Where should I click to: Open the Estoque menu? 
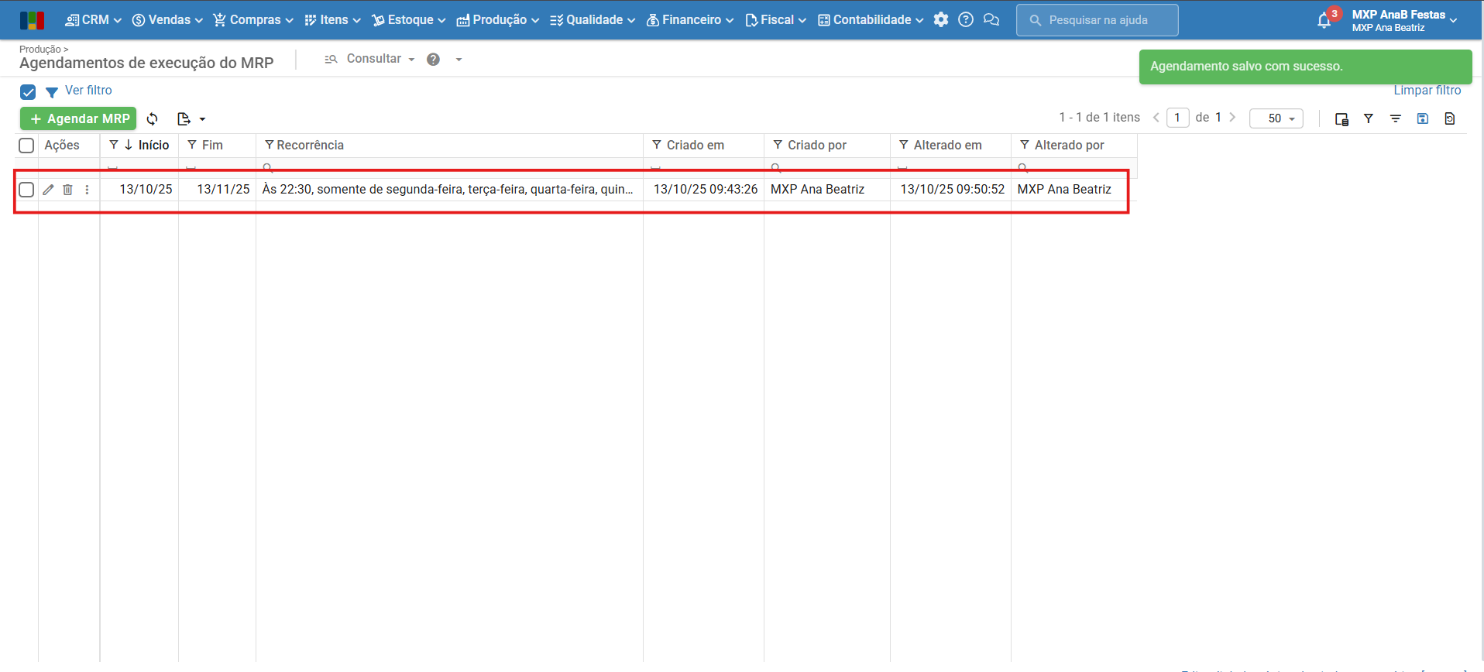pyautogui.click(x=408, y=20)
